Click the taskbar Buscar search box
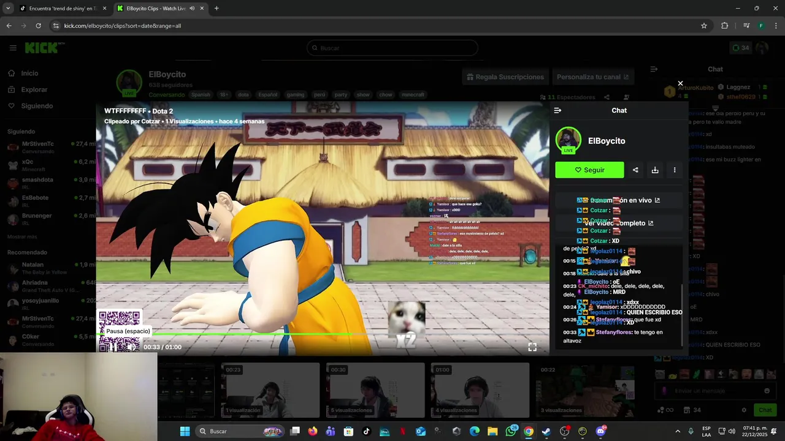 coord(240,431)
